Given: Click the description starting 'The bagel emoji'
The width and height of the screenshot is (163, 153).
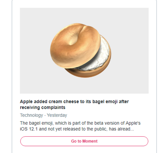Looking at the screenshot, I should (x=80, y=126).
